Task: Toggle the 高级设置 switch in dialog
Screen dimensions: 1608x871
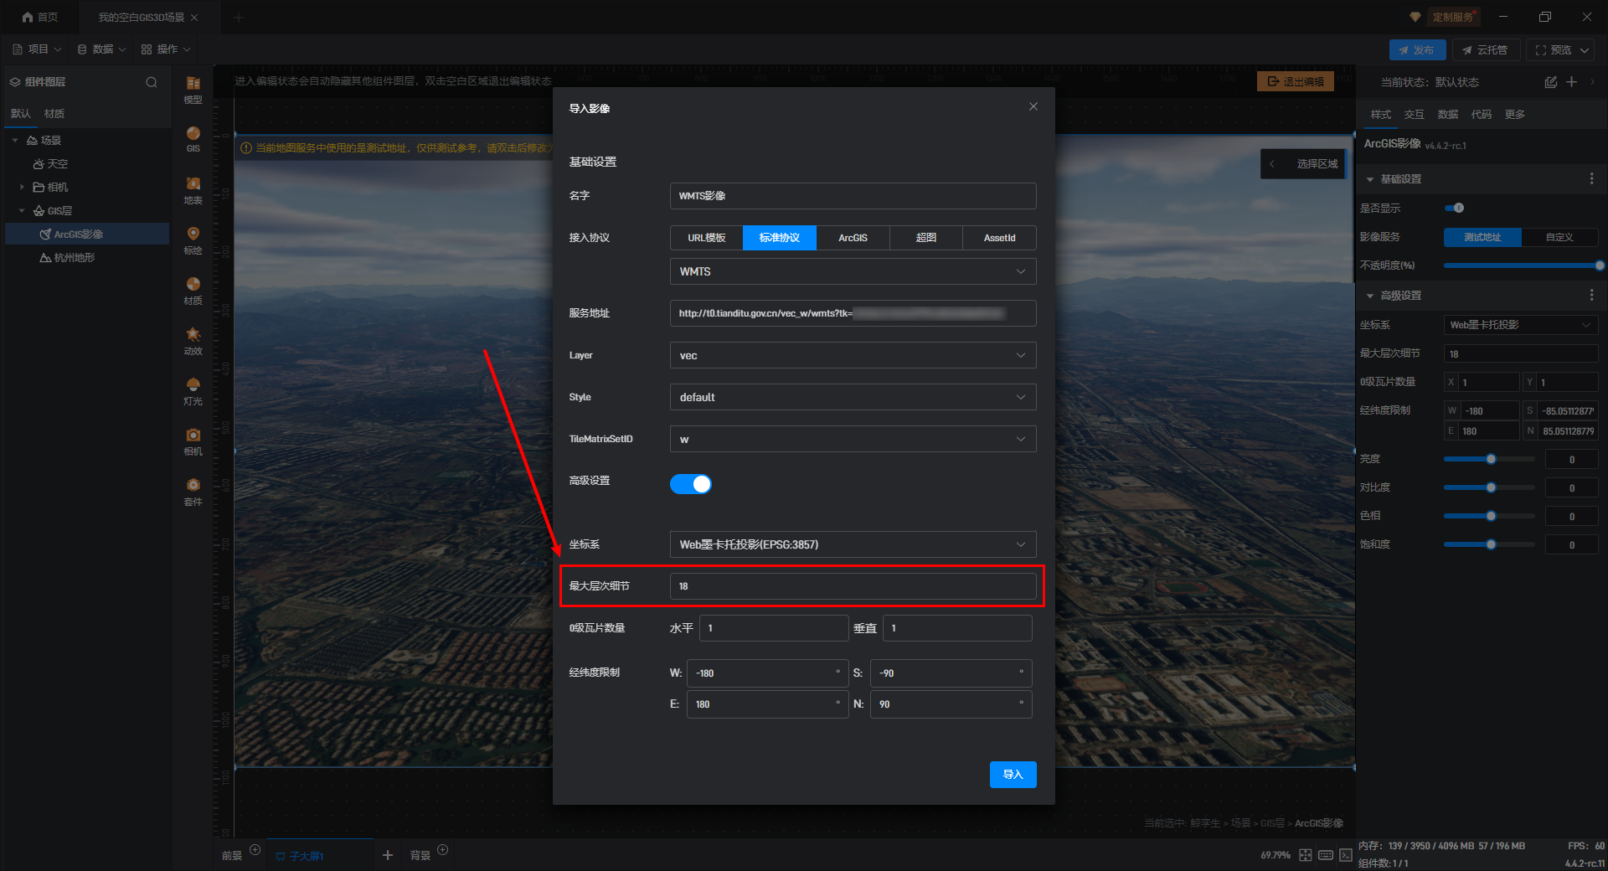Action: (x=690, y=484)
